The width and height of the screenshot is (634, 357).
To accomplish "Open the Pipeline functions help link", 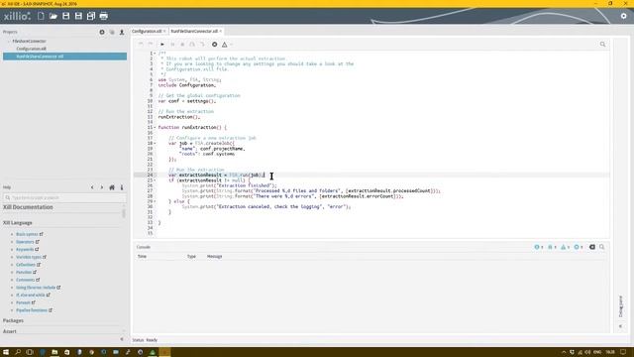I will [32, 310].
